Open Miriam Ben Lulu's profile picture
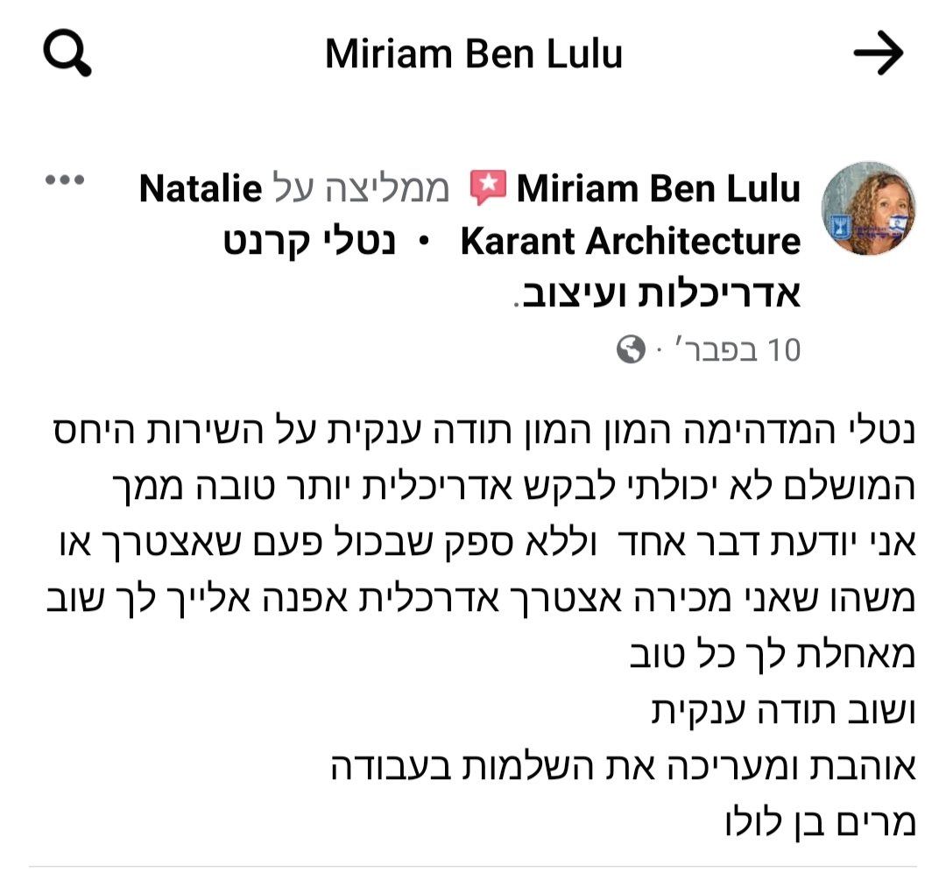This screenshot has height=879, width=946. point(867,209)
